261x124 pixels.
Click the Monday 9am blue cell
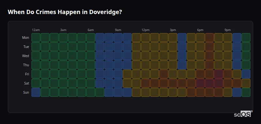coord(118,38)
